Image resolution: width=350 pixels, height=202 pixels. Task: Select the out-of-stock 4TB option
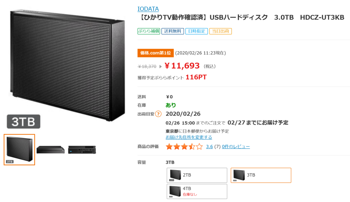(197, 191)
